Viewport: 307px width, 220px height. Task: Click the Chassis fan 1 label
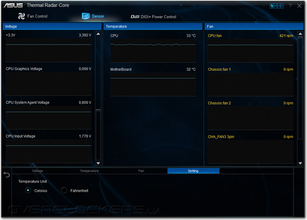coord(219,69)
